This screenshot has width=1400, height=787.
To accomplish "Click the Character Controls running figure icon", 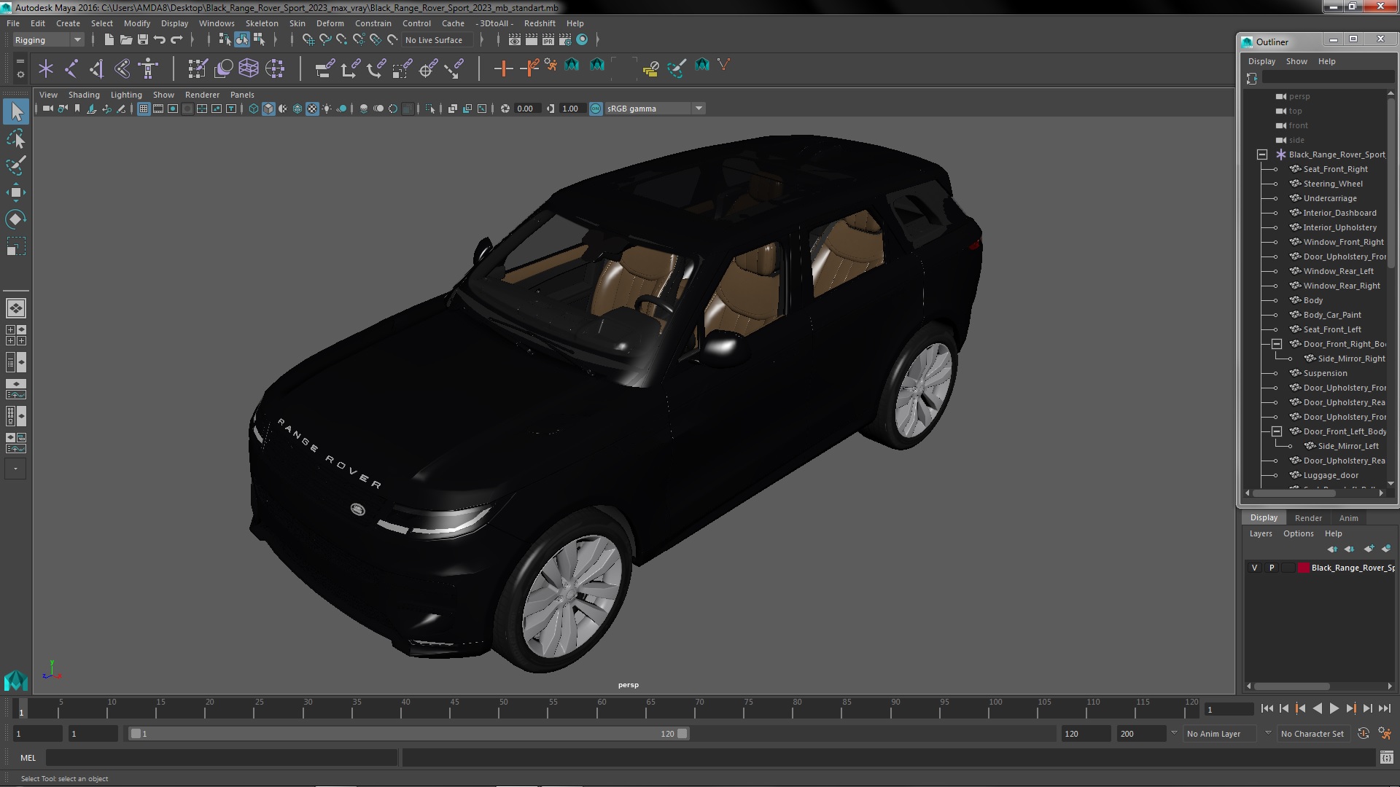I will [x=1385, y=734].
